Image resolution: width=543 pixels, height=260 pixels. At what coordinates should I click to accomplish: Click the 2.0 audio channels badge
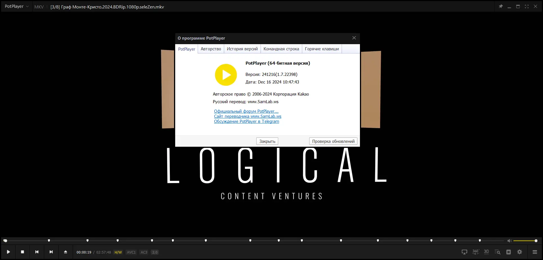point(155,252)
